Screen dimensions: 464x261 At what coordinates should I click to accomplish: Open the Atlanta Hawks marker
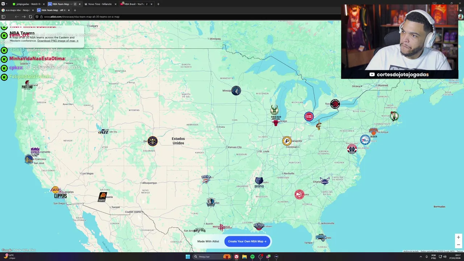[x=299, y=195]
